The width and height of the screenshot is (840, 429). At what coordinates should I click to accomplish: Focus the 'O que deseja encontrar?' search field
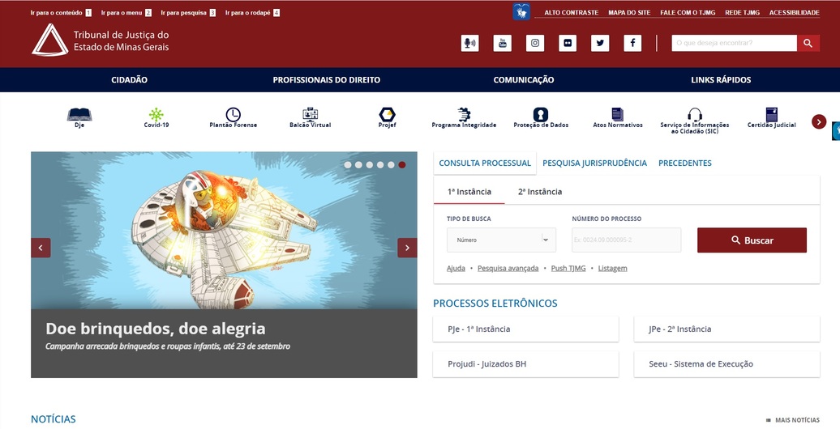click(x=734, y=44)
